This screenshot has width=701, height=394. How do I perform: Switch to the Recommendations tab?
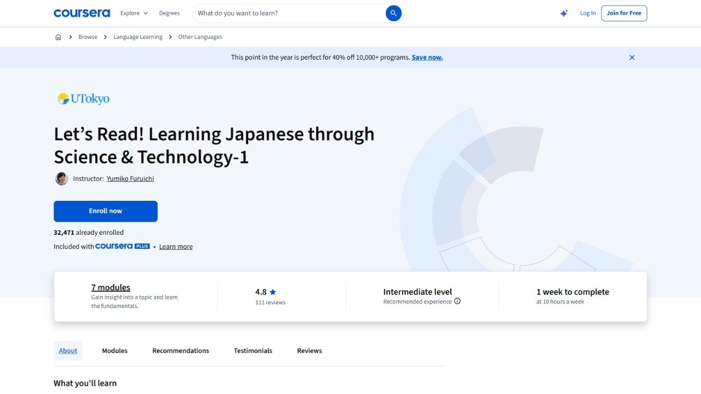(x=181, y=351)
